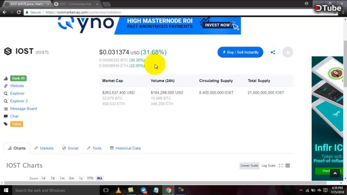This screenshot has width=347, height=195.
Task: Add IOST to watchlist with star icon
Action: point(288,53)
